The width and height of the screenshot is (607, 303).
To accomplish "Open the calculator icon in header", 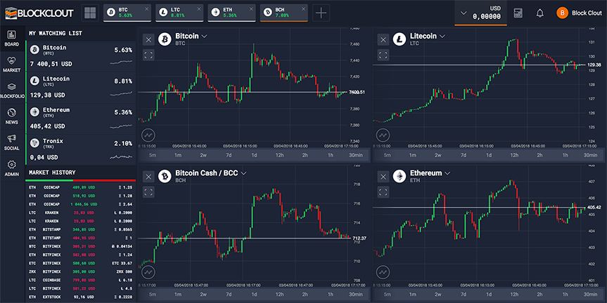I will point(518,13).
